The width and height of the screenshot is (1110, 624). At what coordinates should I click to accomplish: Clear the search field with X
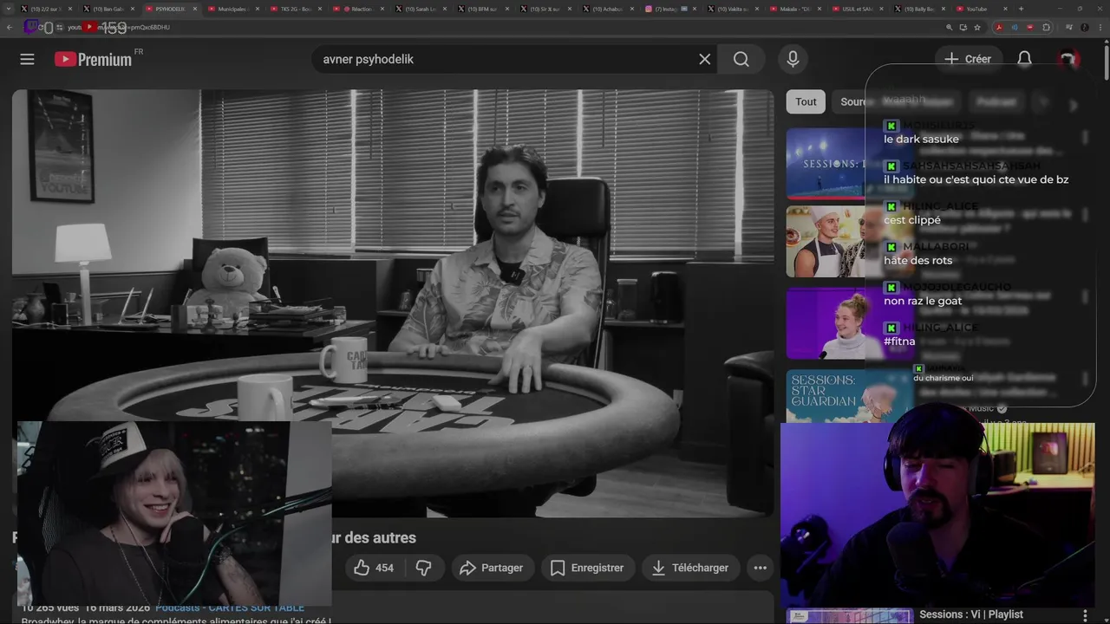click(704, 59)
